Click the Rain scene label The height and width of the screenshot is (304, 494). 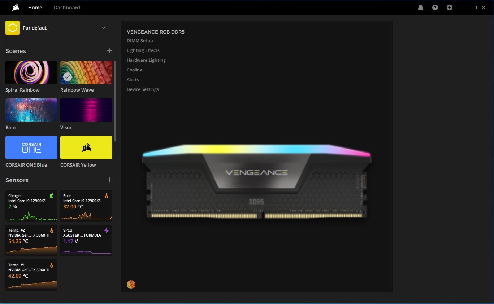click(x=10, y=127)
